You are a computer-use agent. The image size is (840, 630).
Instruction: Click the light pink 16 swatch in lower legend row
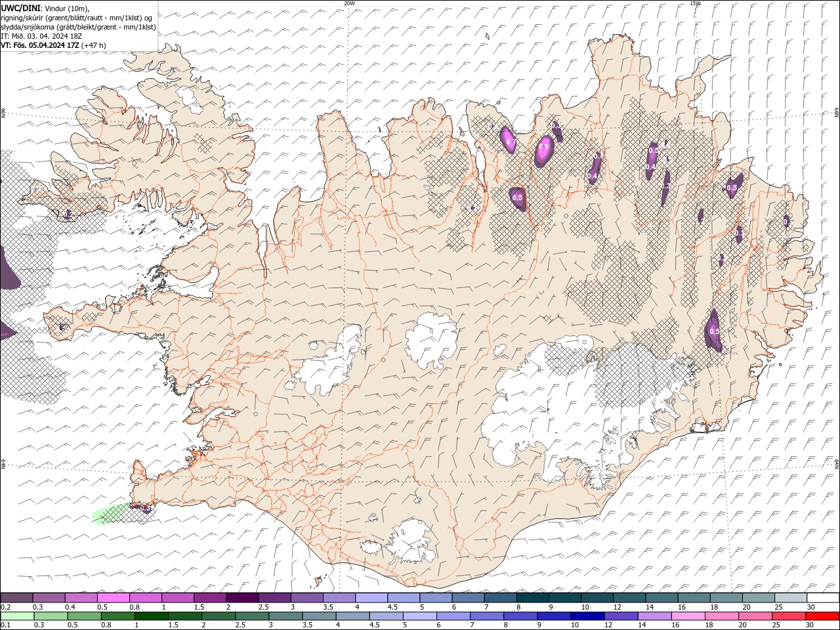coord(689,616)
